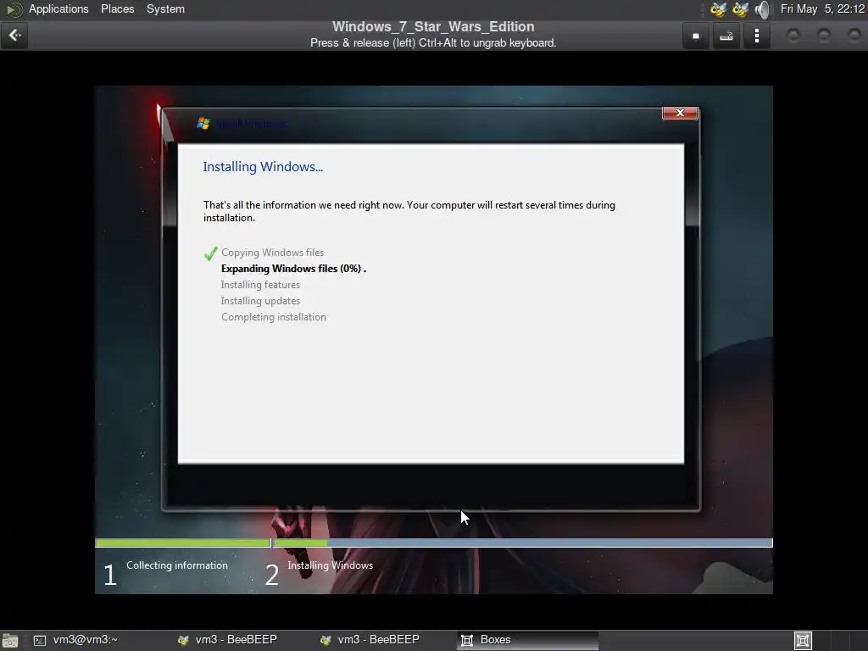
Task: Click 'Expanding Windows files (0%)' step
Action: pos(293,269)
